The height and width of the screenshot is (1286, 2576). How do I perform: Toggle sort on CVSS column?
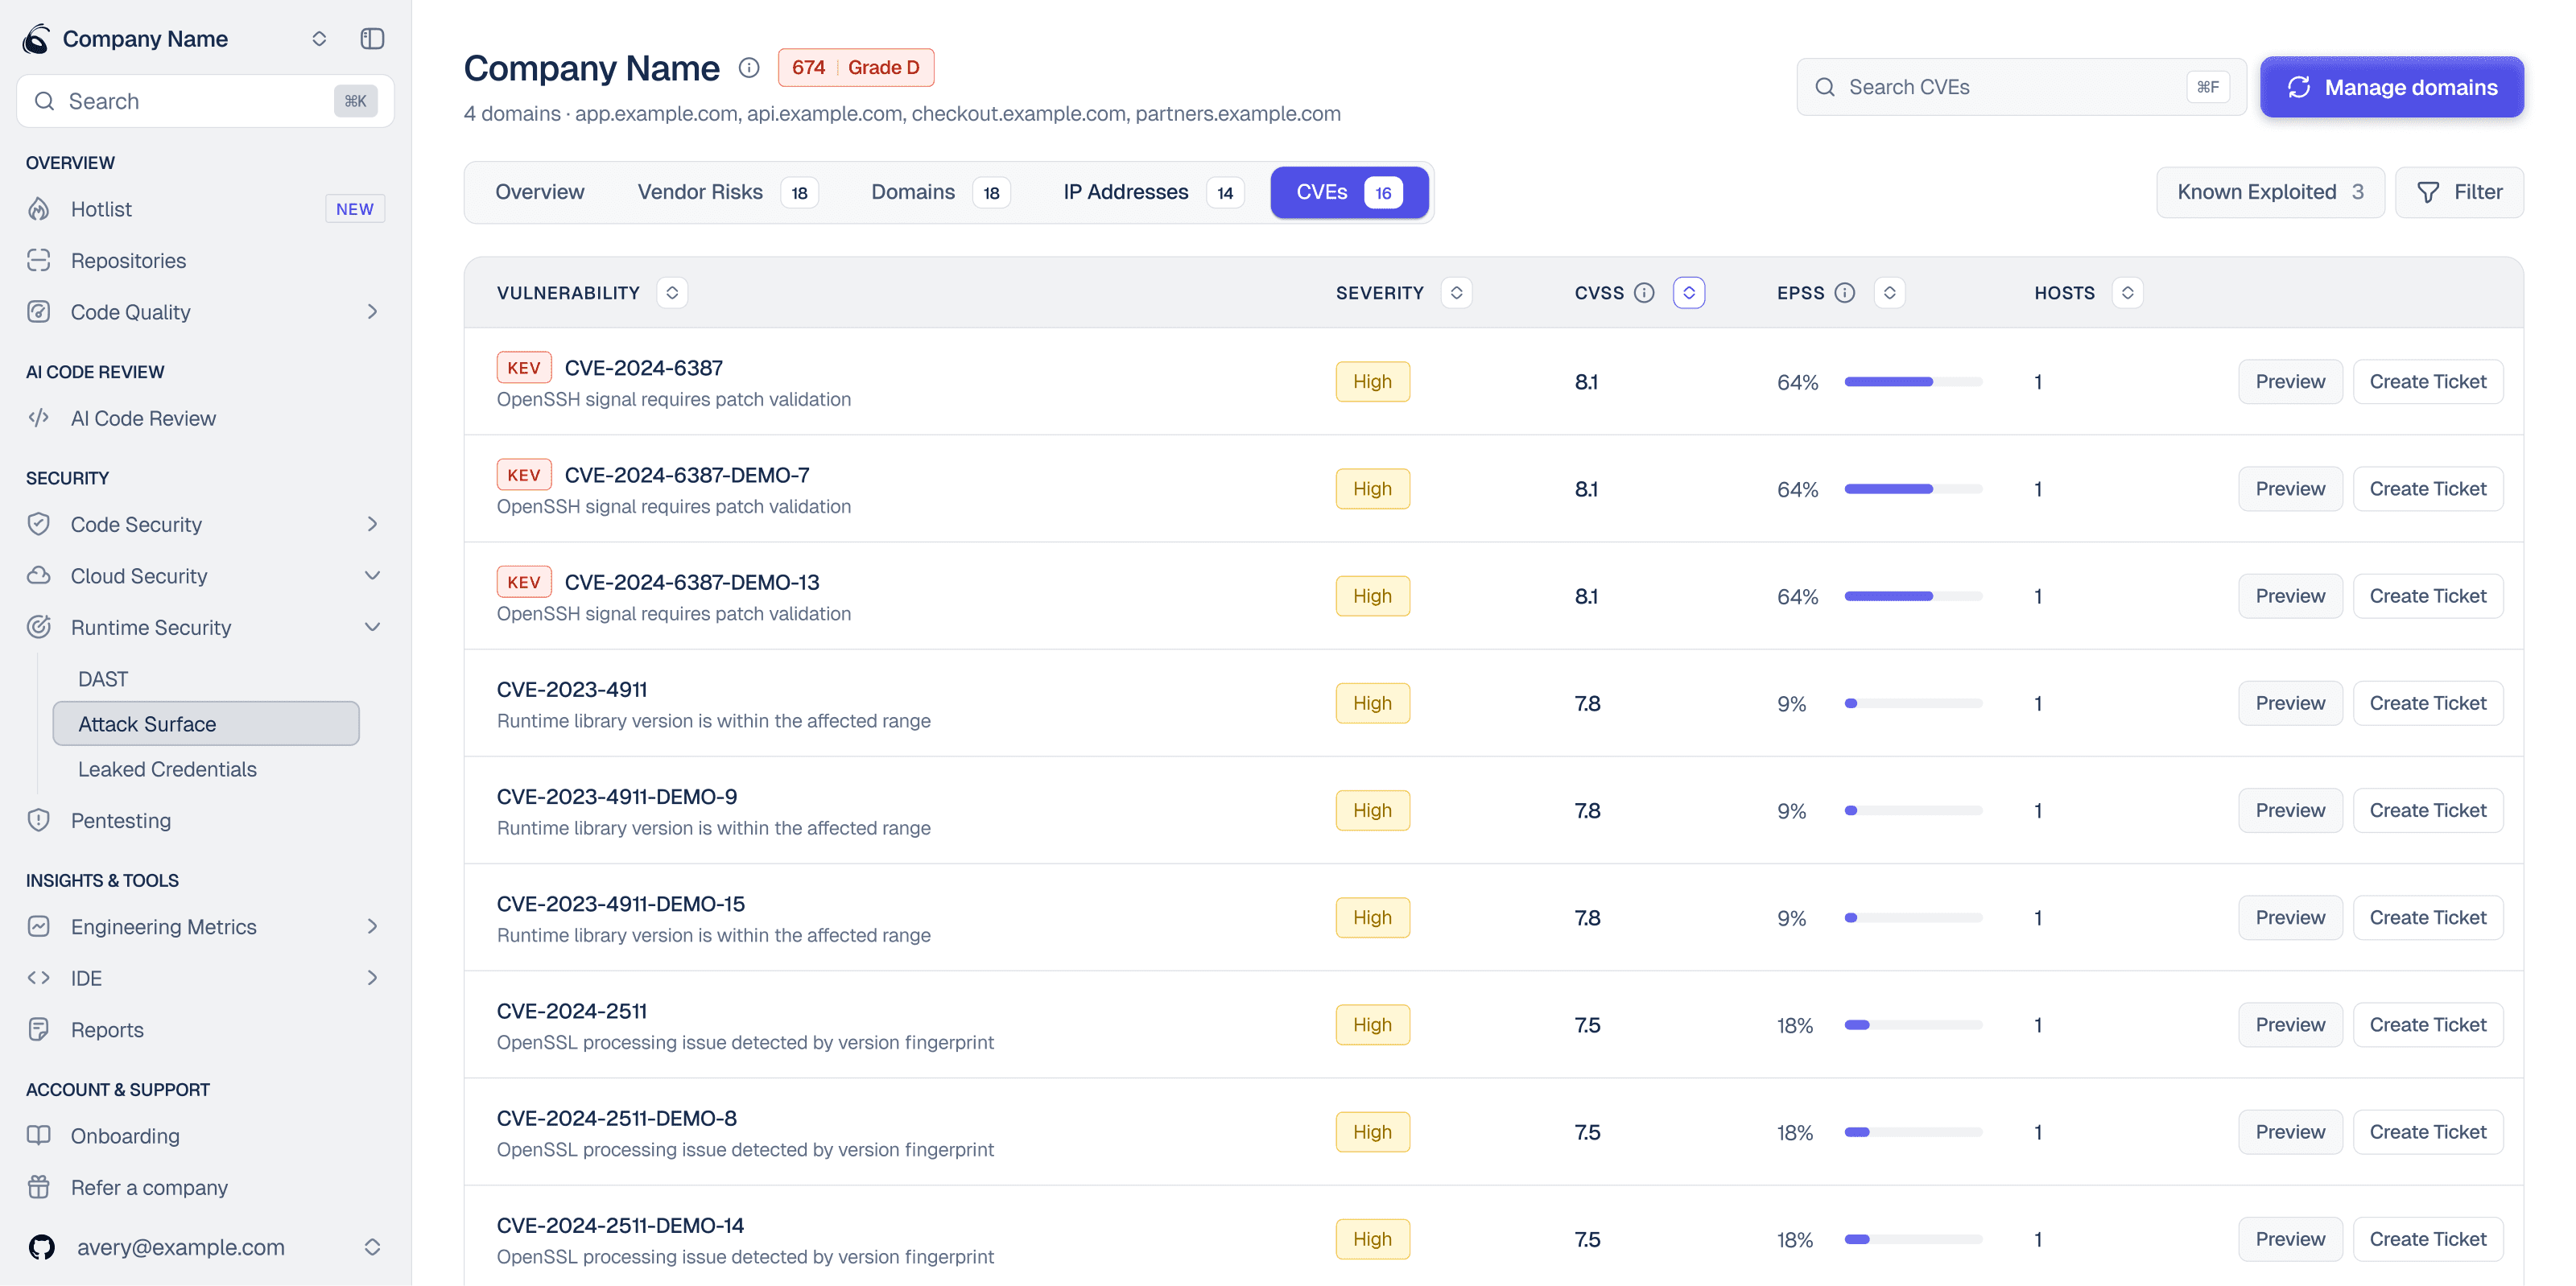(1689, 293)
